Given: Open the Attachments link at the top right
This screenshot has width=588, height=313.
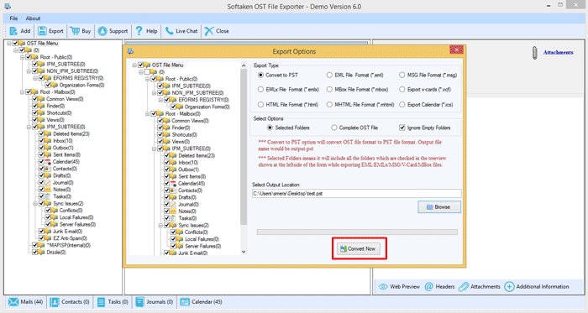Looking at the screenshot, I should [559, 52].
